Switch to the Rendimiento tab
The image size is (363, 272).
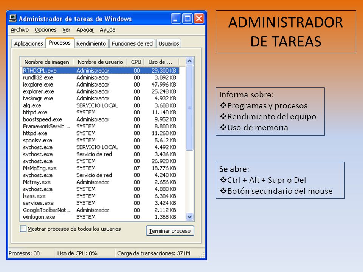tap(91, 43)
